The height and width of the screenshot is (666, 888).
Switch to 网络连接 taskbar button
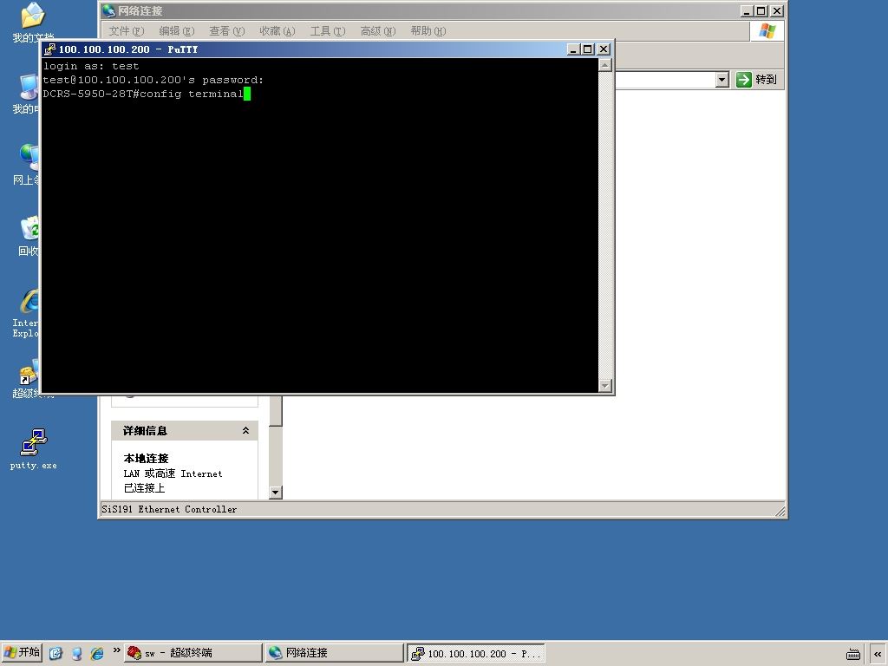(x=334, y=653)
